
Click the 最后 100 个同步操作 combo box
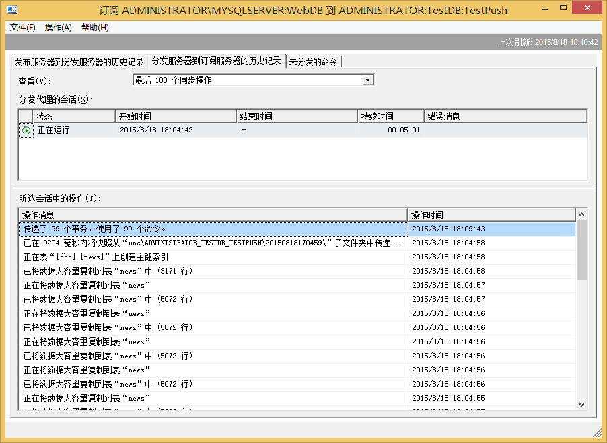coord(253,80)
